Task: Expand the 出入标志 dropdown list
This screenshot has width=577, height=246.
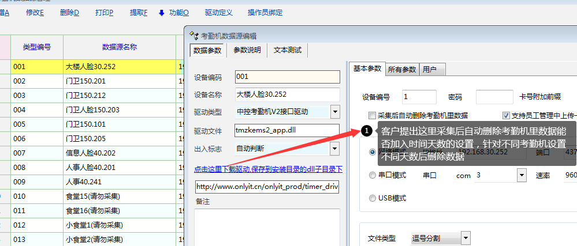Action: [335, 149]
